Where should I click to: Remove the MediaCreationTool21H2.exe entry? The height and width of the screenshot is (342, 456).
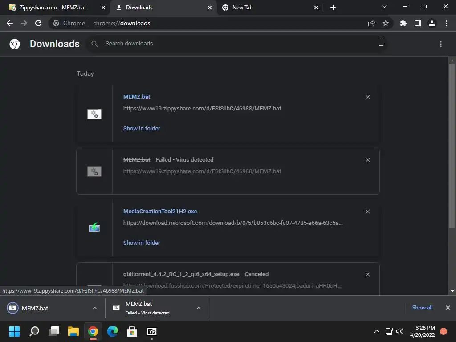[367, 212]
